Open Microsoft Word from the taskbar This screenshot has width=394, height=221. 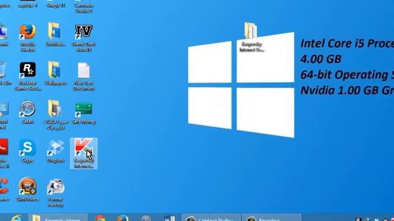point(170,218)
